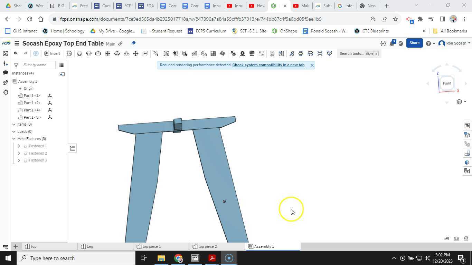Collapse the Mate Features section
The image size is (472, 265).
14,139
